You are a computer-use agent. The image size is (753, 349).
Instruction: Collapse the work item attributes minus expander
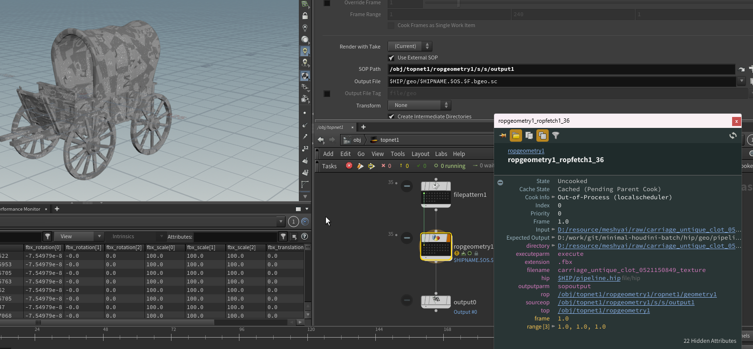pos(500,183)
